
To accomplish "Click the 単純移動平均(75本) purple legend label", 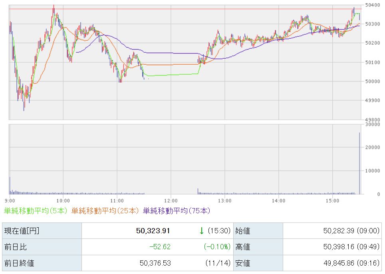I will coord(176,210).
